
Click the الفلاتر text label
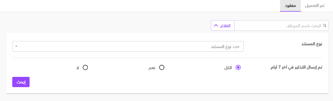pyautogui.click(x=226, y=26)
